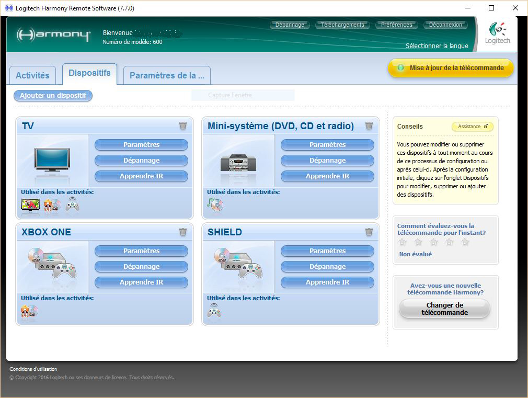Give the remote a five-star rating
The height and width of the screenshot is (398, 528).
pos(465,242)
